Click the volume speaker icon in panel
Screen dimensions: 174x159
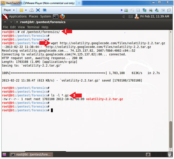click(x=123, y=17)
